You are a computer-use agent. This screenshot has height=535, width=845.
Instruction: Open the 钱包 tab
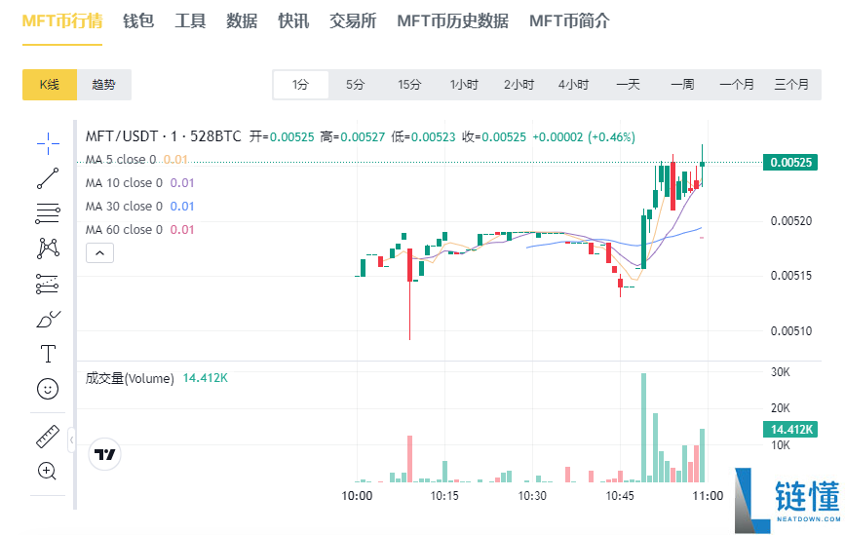(x=138, y=21)
